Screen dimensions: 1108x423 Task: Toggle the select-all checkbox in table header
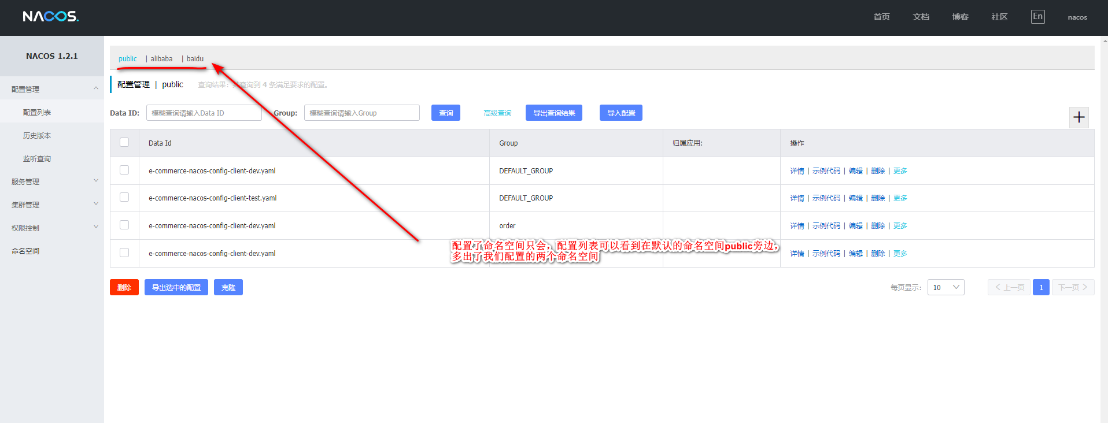click(x=124, y=142)
